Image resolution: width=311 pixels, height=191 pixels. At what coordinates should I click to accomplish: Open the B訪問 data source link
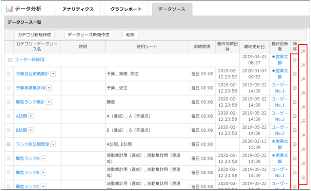[x=21, y=130]
